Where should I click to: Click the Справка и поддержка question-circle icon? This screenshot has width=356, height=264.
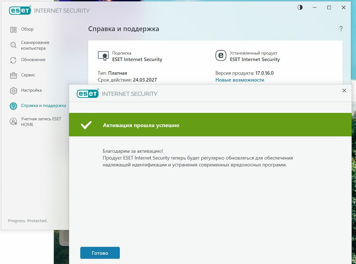[13, 106]
